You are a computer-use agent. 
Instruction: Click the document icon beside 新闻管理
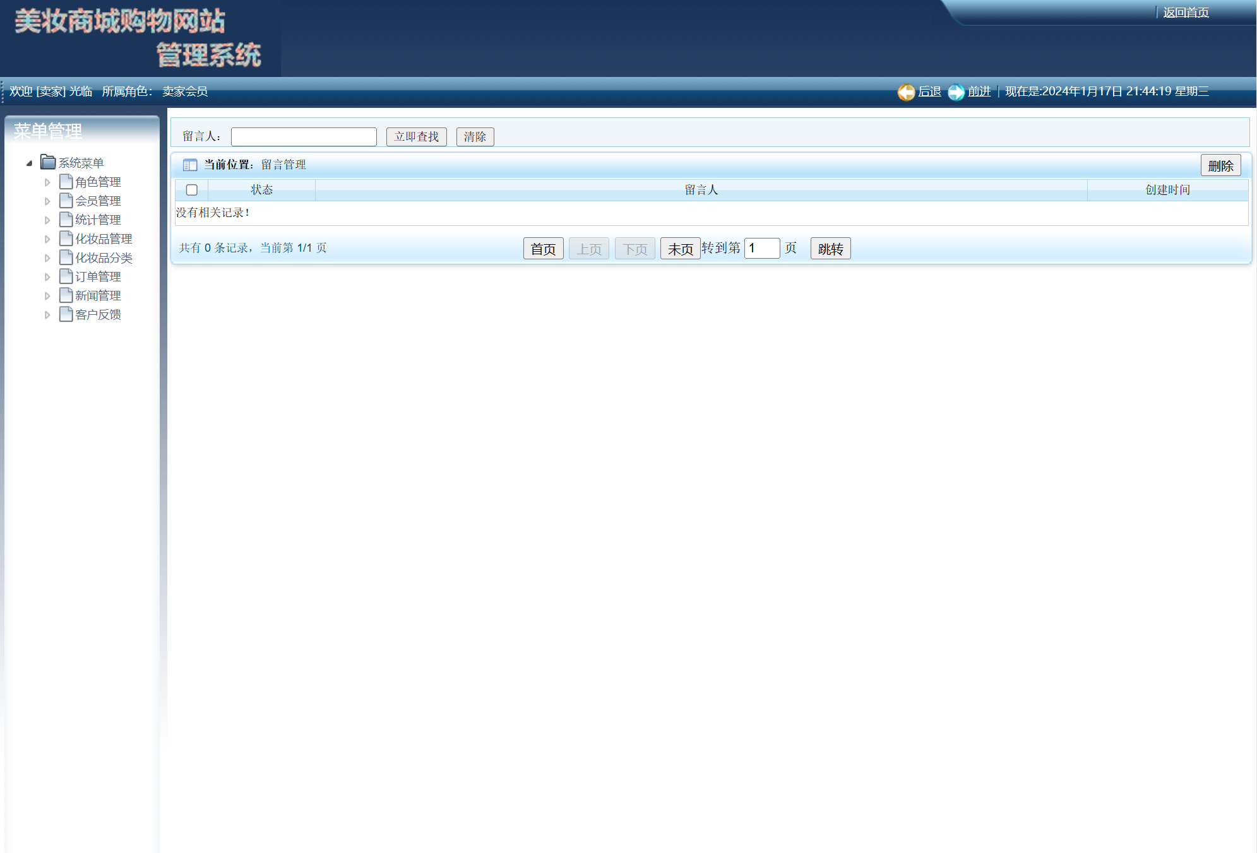pos(66,295)
